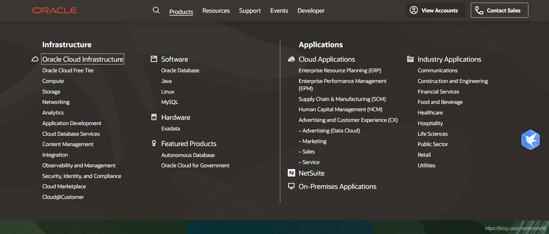Screen dimensions: 549x234
Task: Open the Products menu
Action: [x=181, y=12]
